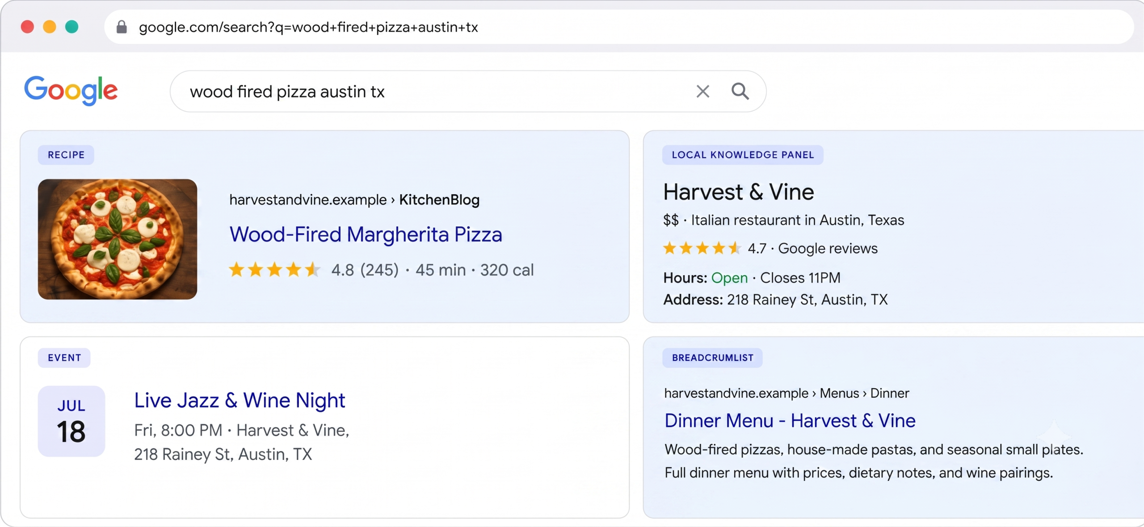Click the recipe star rating icons

274,270
